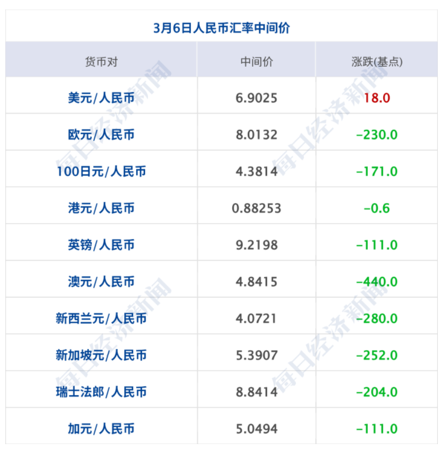Click the change value -230.0
Screen dimensions: 442x450
click(x=377, y=135)
